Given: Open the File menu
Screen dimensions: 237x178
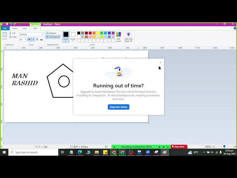Looking at the screenshot, I should (5, 28).
